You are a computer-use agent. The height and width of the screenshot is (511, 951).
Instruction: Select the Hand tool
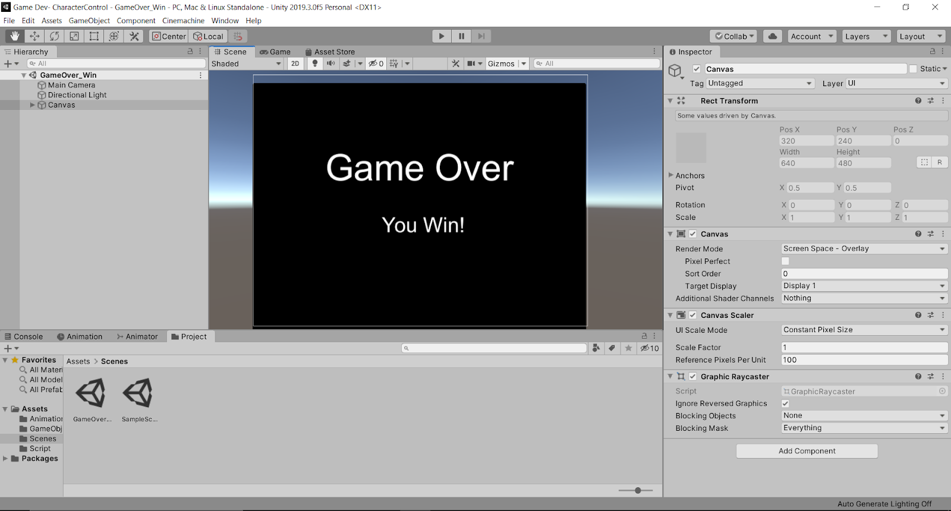(x=15, y=36)
